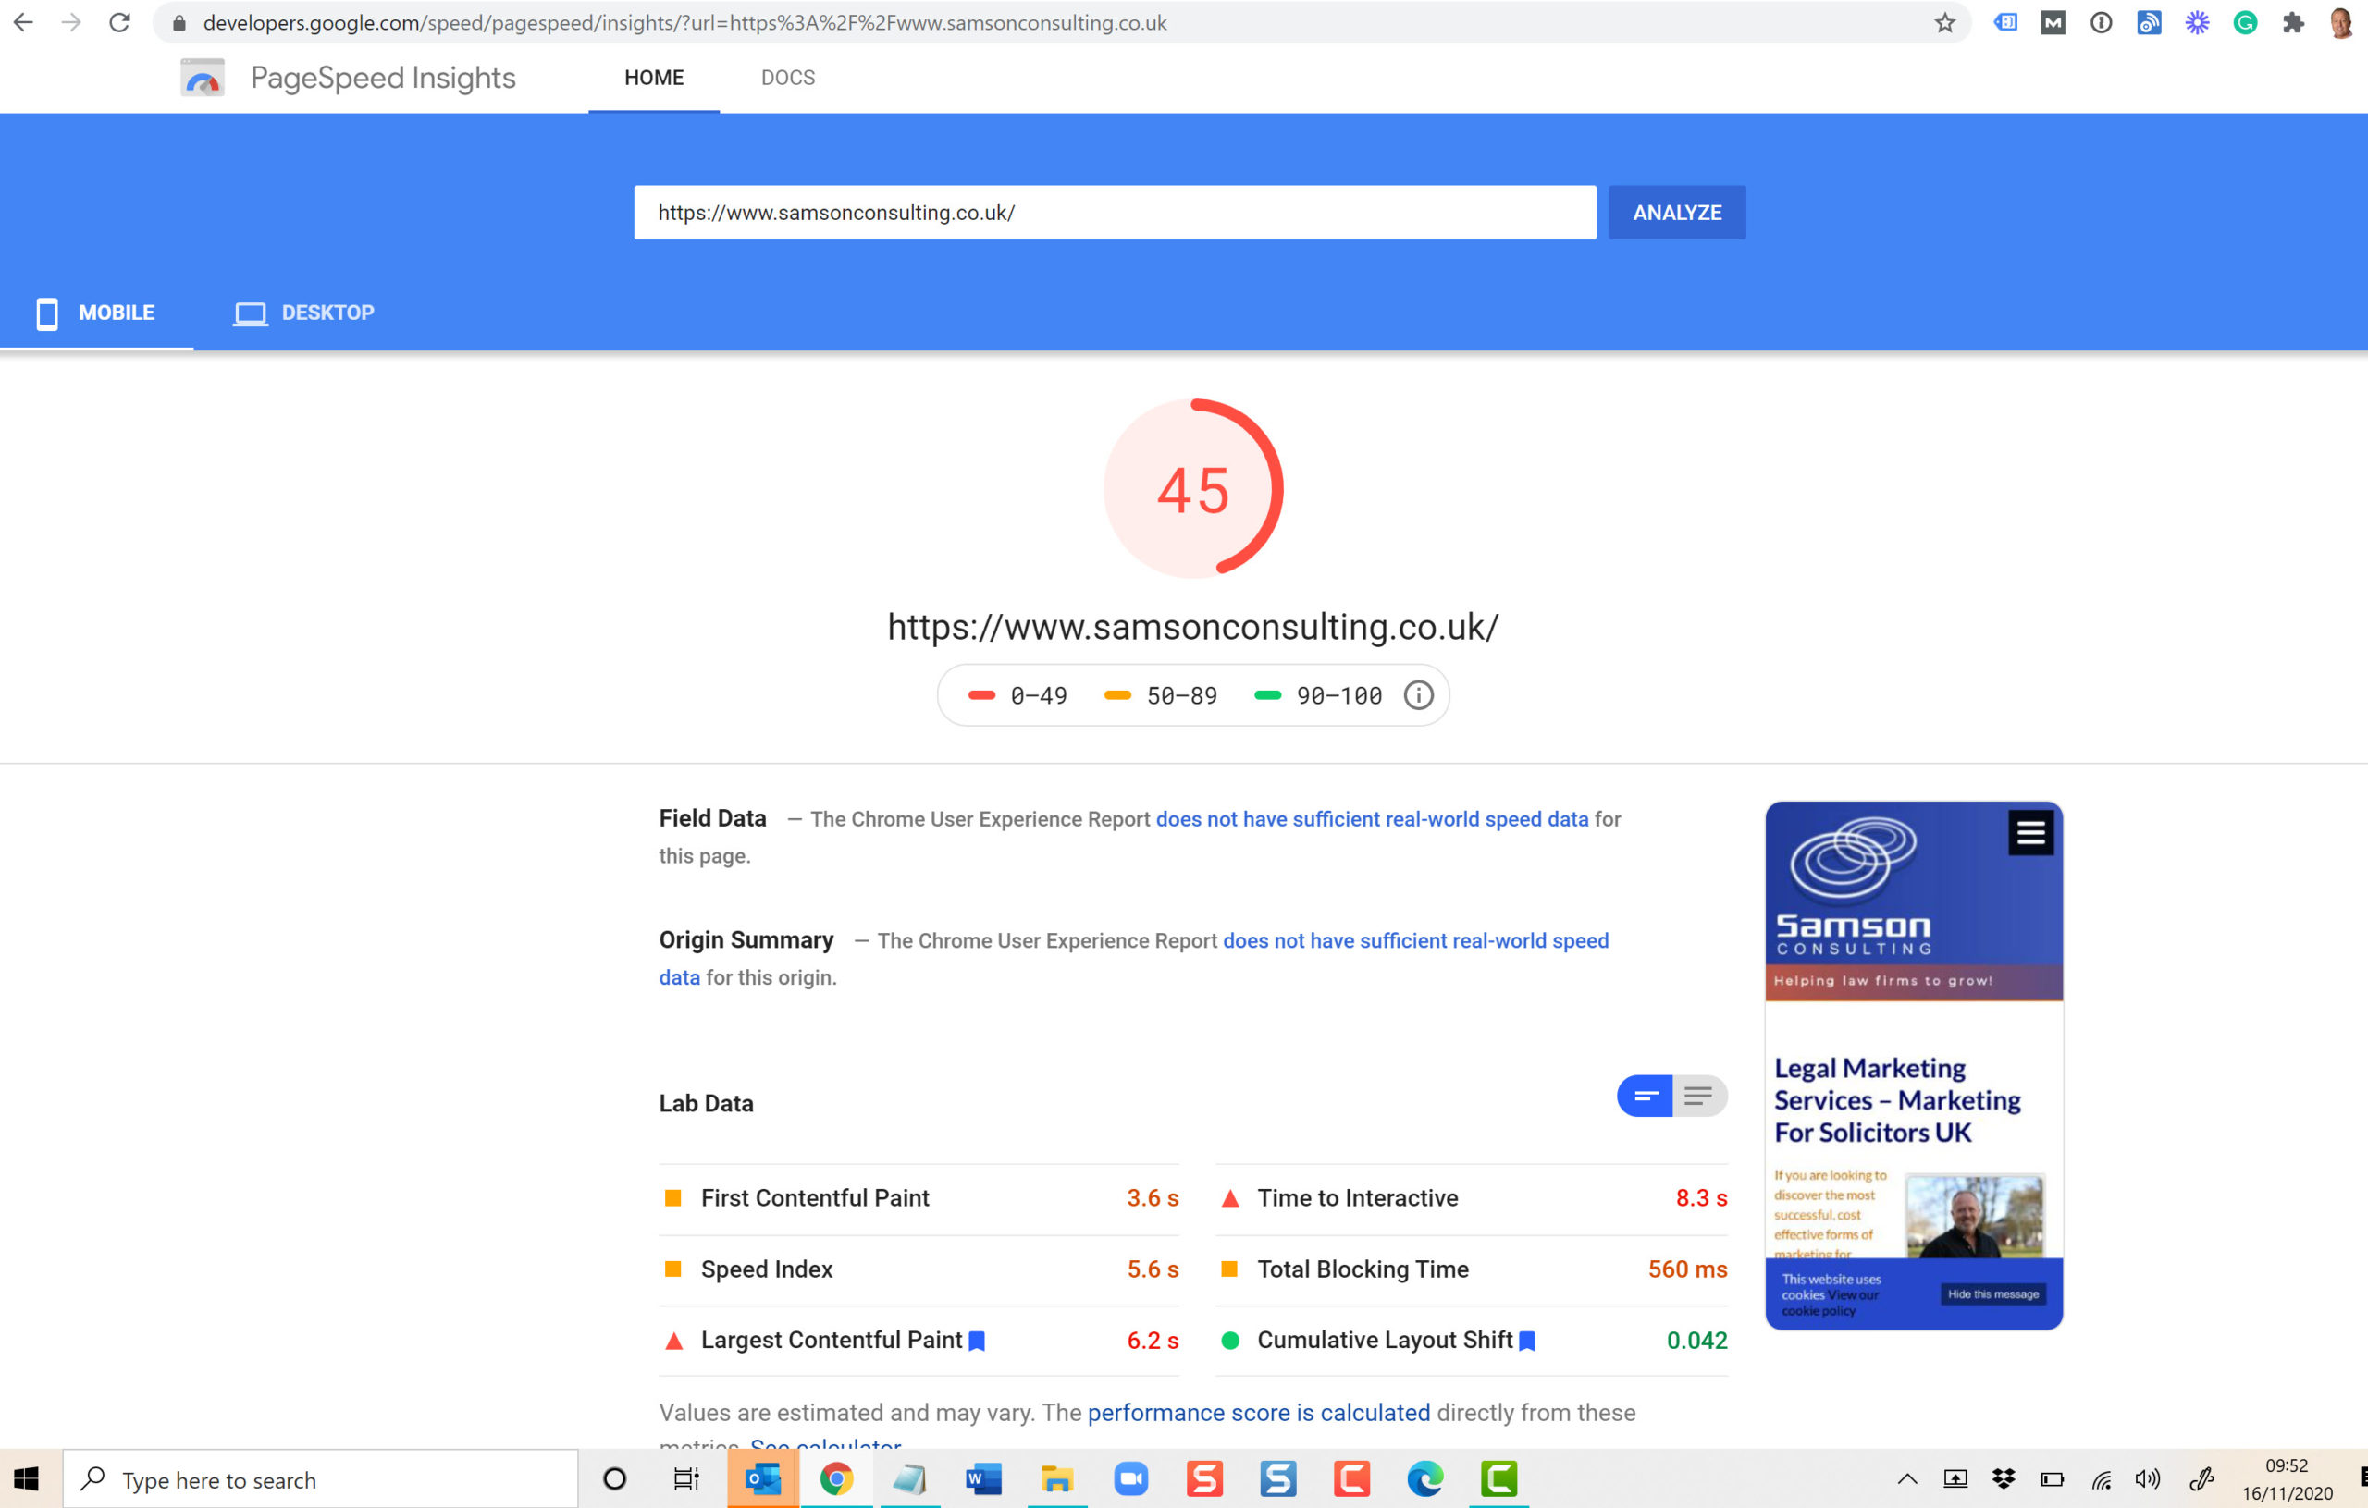Open Outlook from the taskbar

(x=763, y=1478)
